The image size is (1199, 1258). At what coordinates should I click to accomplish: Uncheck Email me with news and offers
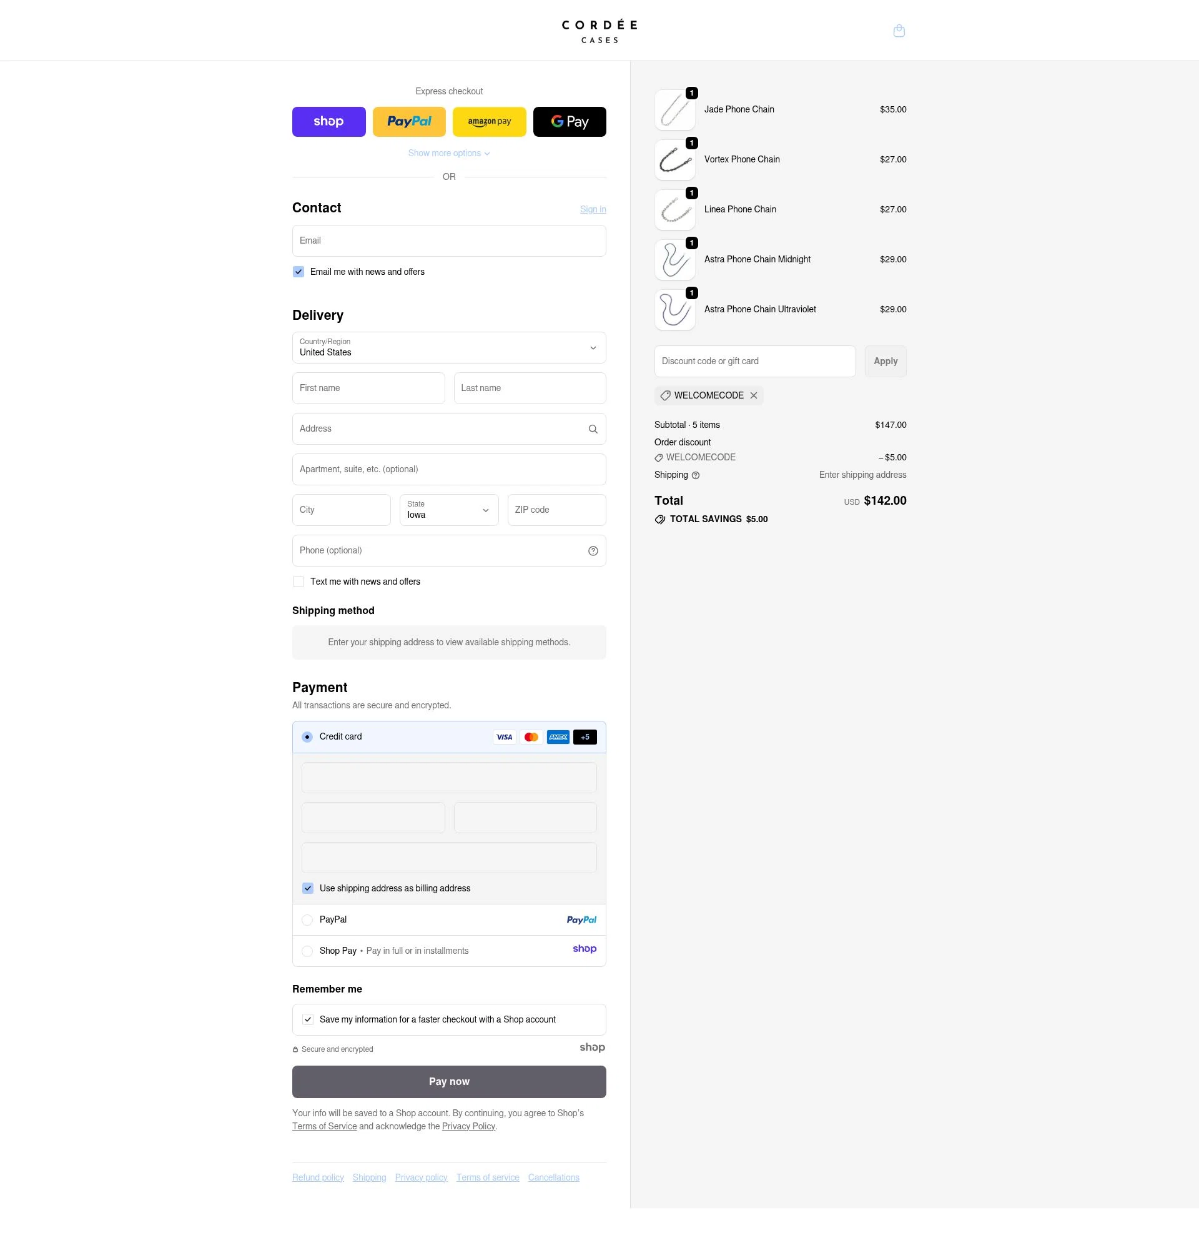click(298, 272)
